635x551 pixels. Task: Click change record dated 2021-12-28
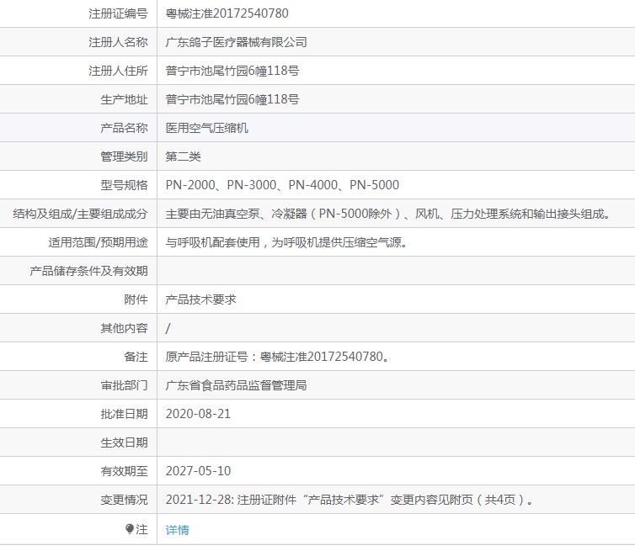[x=350, y=500]
